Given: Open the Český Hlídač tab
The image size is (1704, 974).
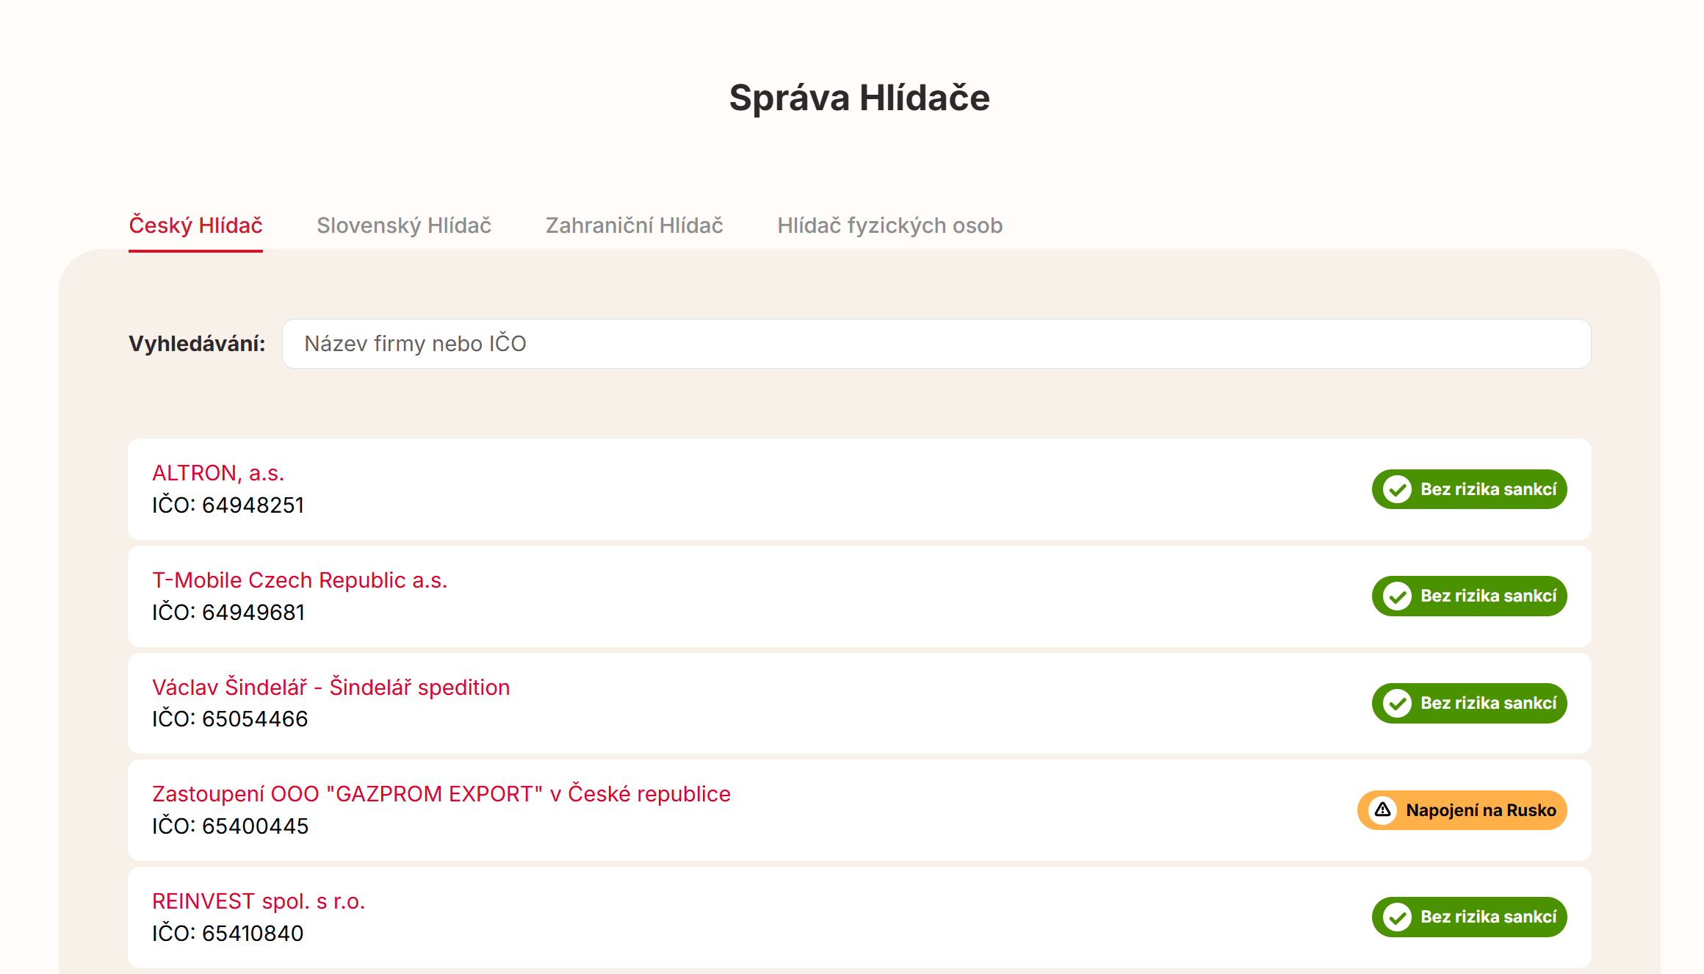Looking at the screenshot, I should (x=195, y=226).
